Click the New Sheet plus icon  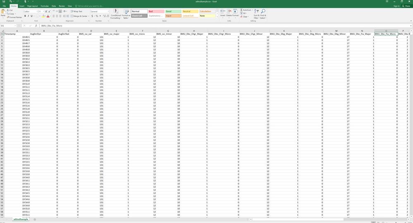pos(35,219)
